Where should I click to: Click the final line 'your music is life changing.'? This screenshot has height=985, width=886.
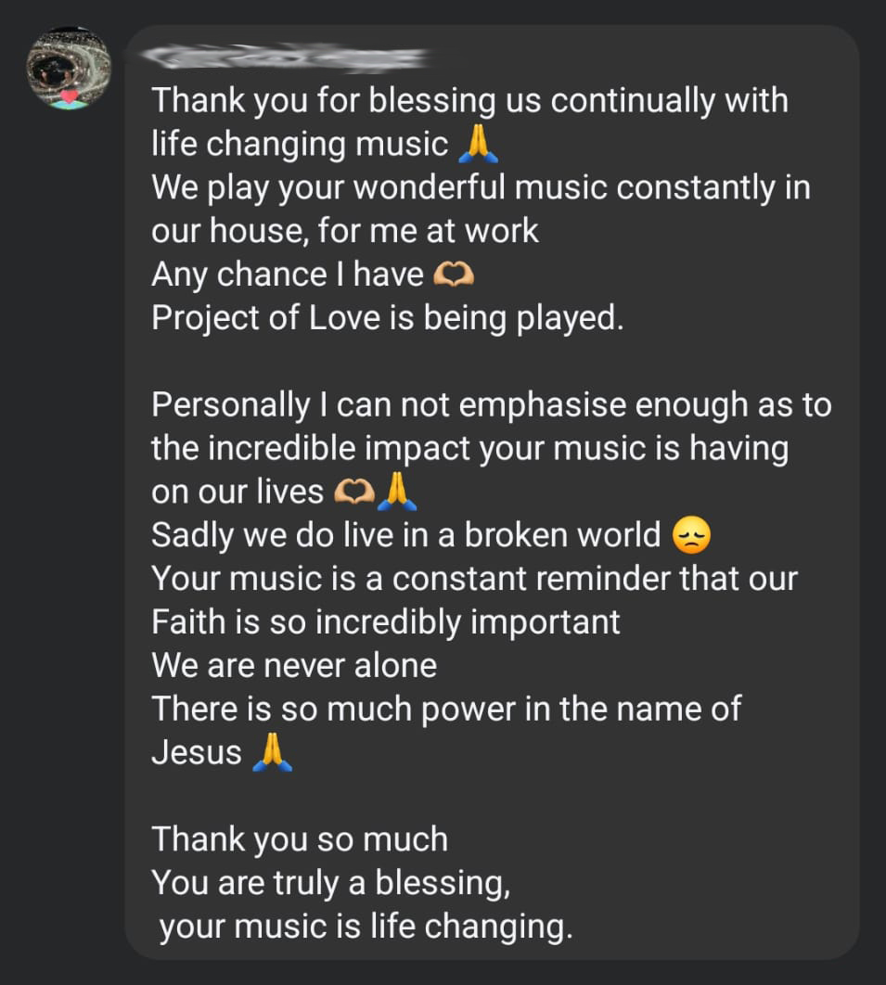[366, 926]
